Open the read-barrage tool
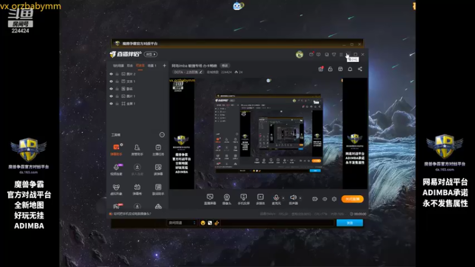Viewport: 475px width, 267px height. click(x=158, y=170)
